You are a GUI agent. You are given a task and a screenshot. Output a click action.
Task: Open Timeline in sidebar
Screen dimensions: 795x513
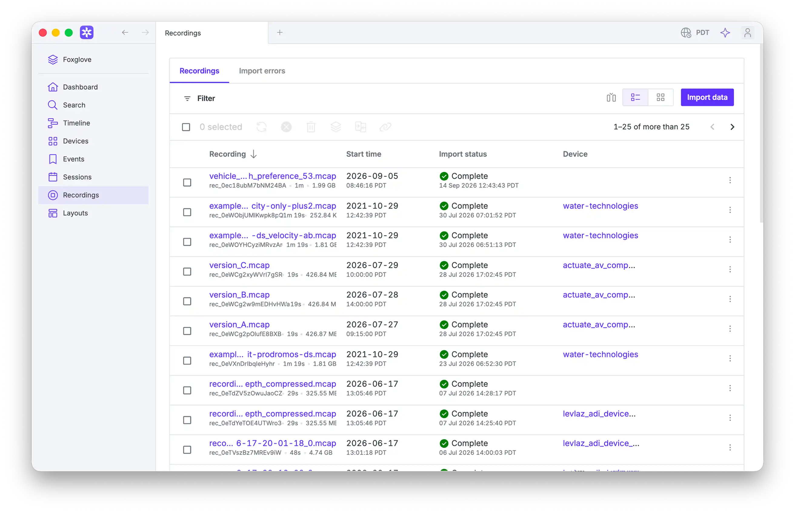(x=93, y=123)
